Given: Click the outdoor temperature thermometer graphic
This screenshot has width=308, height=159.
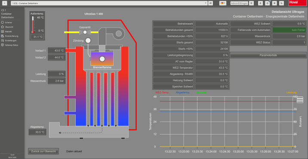Looking at the screenshot, I should 33,24.
